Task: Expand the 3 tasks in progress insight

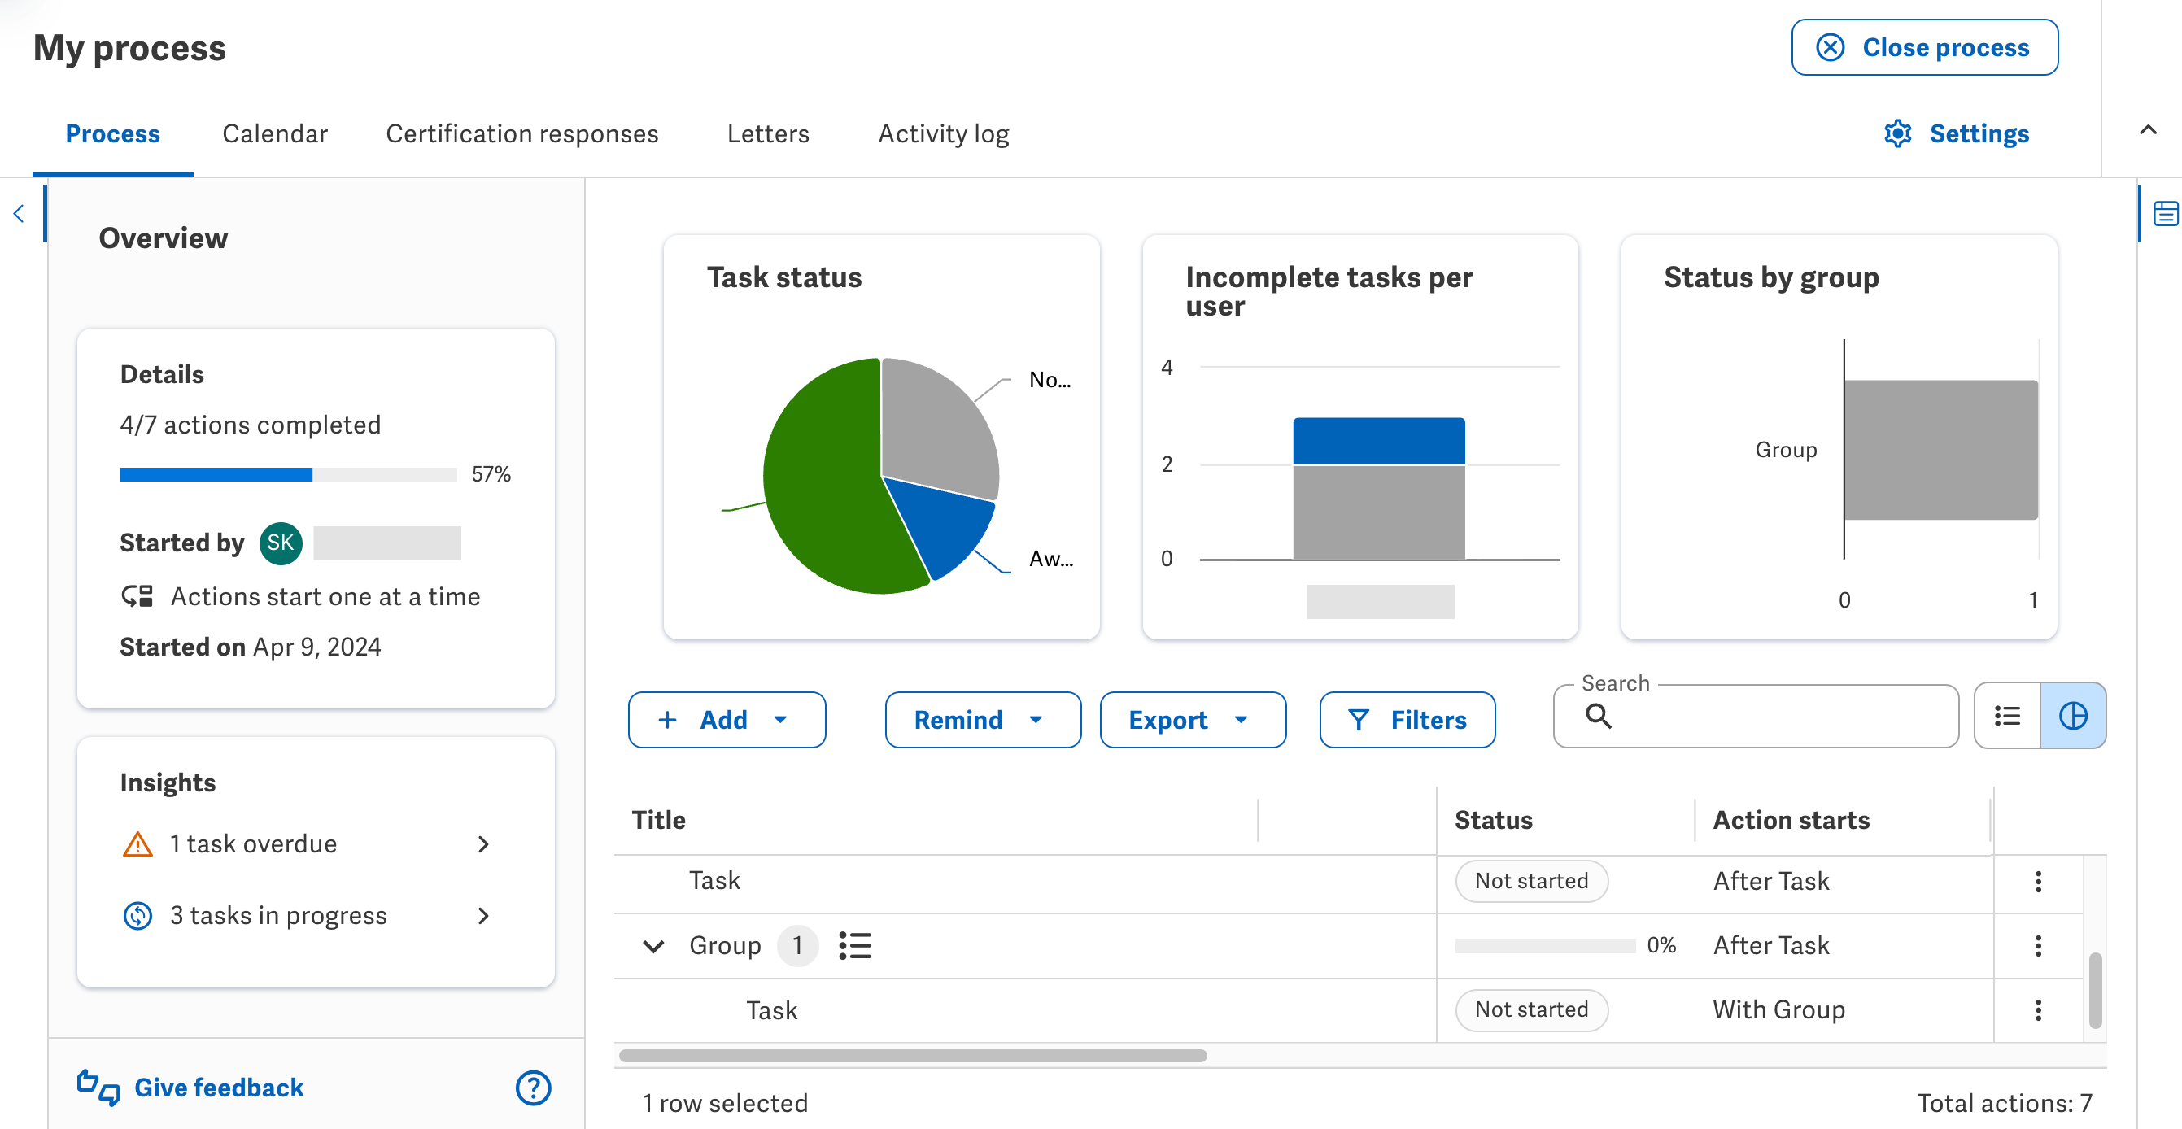Action: pyautogui.click(x=482, y=916)
